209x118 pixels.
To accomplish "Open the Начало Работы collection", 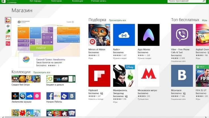I will tap(61, 98).
